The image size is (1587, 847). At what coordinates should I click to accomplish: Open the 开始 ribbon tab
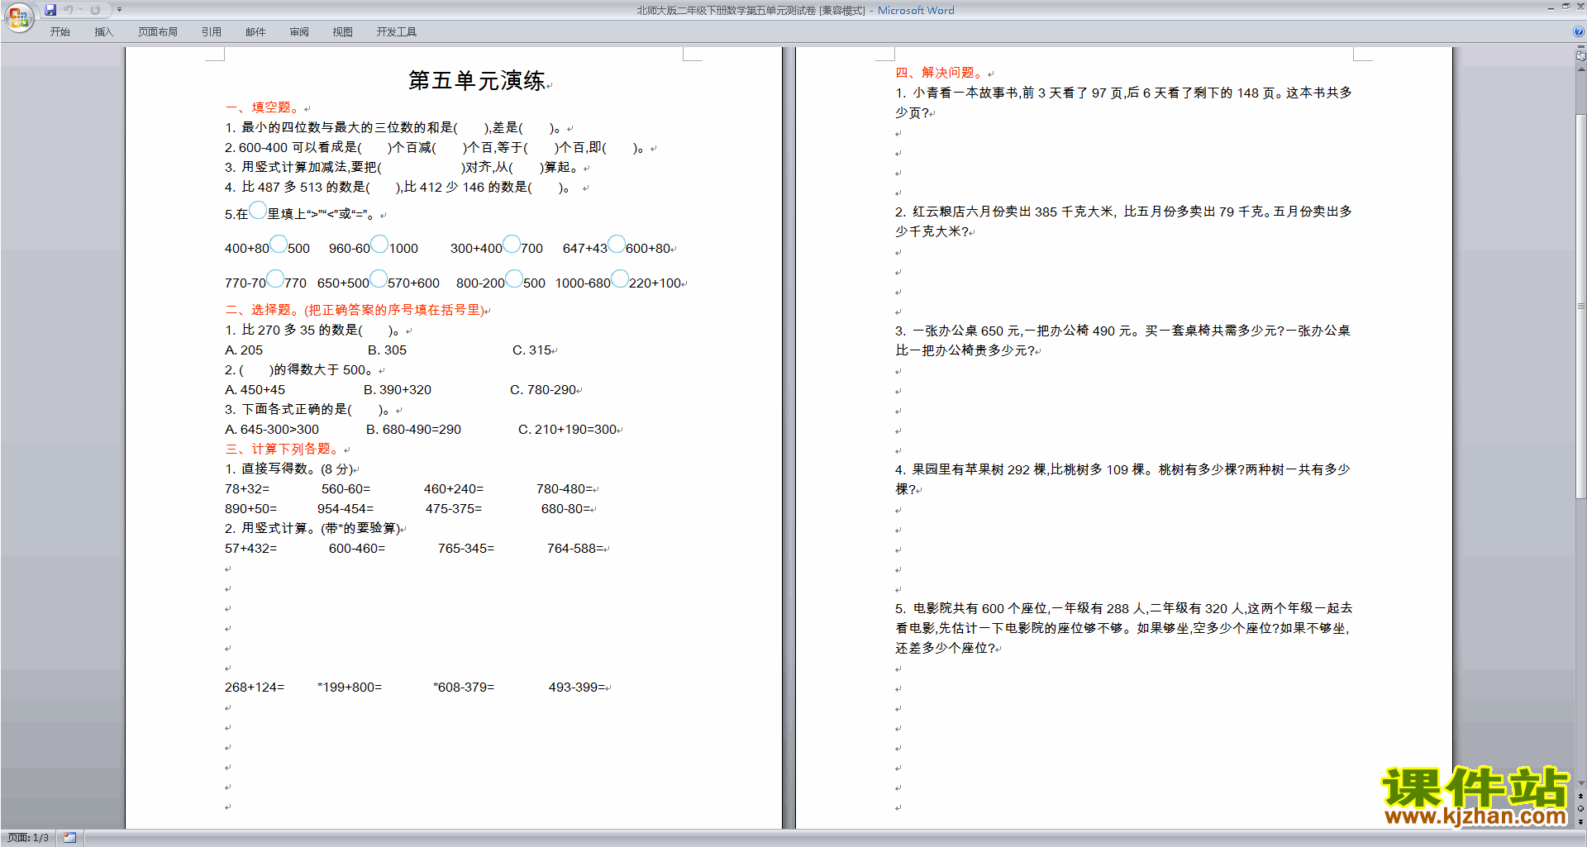(60, 31)
